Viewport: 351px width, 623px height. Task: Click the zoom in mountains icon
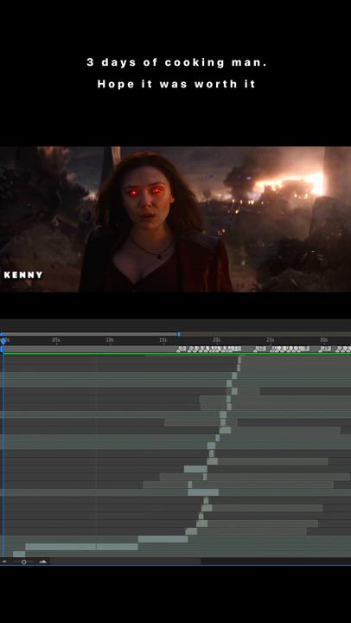tap(43, 562)
